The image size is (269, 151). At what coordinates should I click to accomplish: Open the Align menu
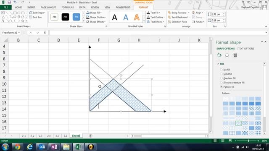coord(198,13)
